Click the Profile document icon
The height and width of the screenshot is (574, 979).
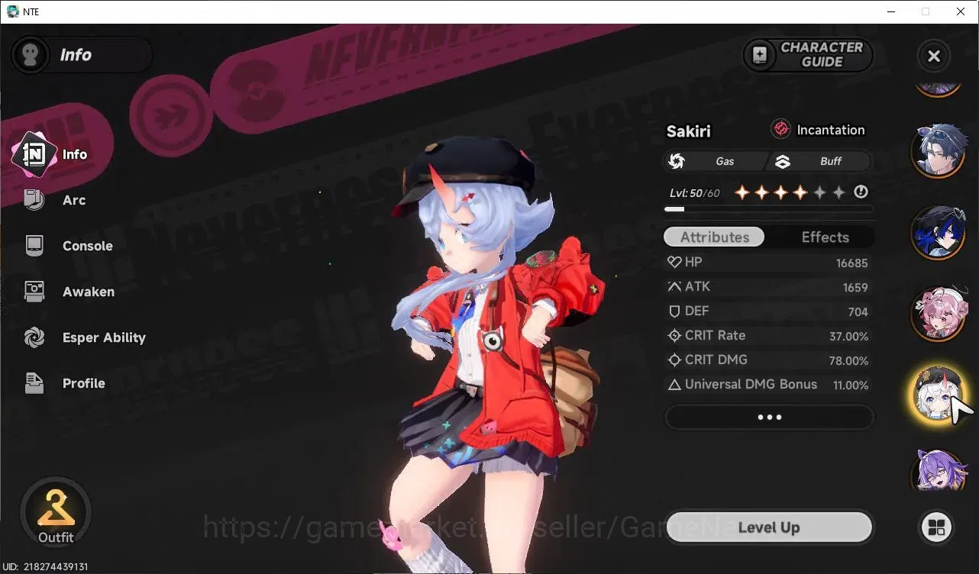point(34,383)
